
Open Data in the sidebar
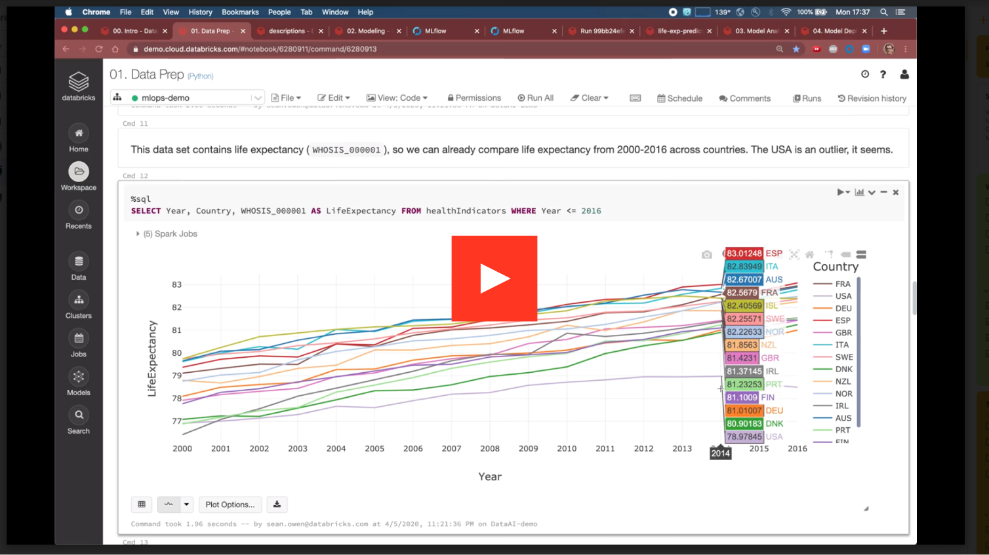[x=79, y=267]
